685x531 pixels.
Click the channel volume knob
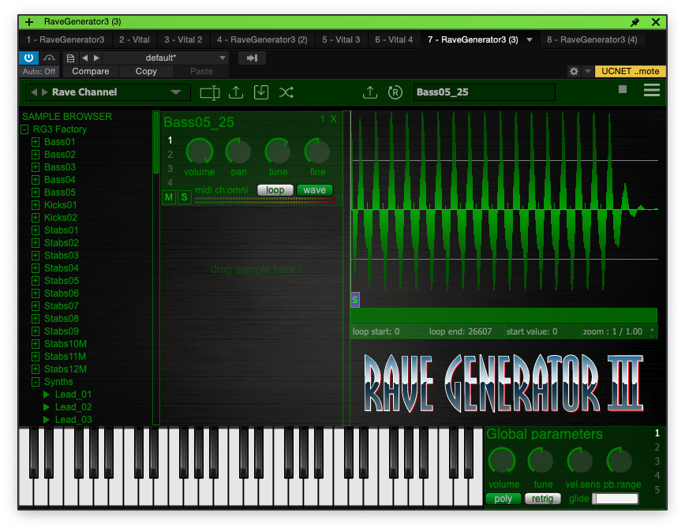point(199,151)
